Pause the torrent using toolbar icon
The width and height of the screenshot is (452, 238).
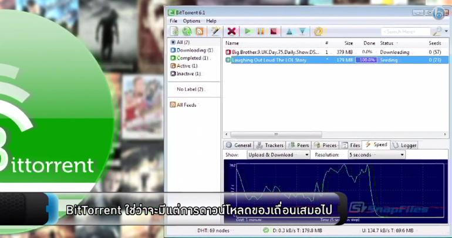pos(261,31)
